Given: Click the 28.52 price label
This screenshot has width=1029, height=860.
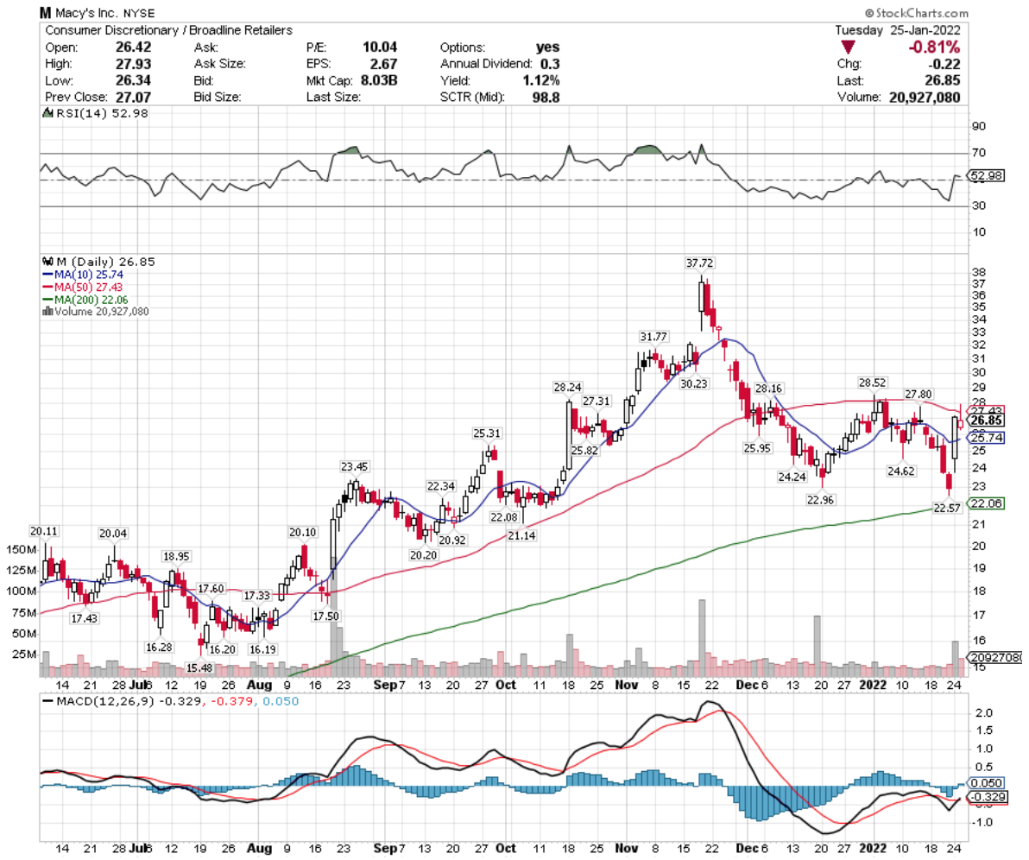Looking at the screenshot, I should pyautogui.click(x=872, y=383).
